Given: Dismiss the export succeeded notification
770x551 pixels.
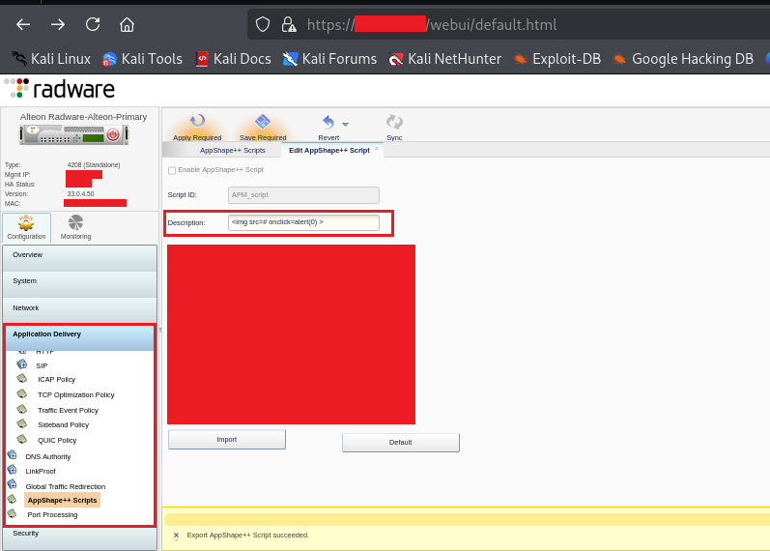Looking at the screenshot, I should coord(176,535).
